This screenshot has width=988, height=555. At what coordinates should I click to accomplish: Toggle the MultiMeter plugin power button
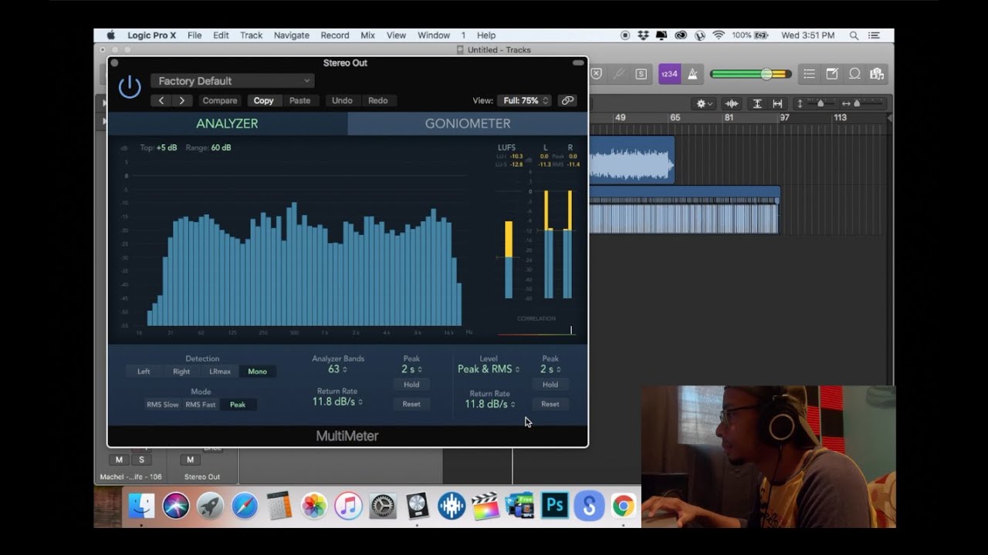(129, 86)
